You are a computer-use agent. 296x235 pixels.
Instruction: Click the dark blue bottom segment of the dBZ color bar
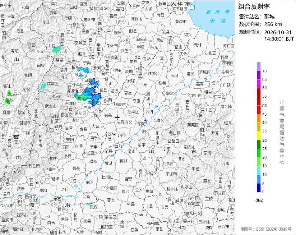pyautogui.click(x=258, y=188)
